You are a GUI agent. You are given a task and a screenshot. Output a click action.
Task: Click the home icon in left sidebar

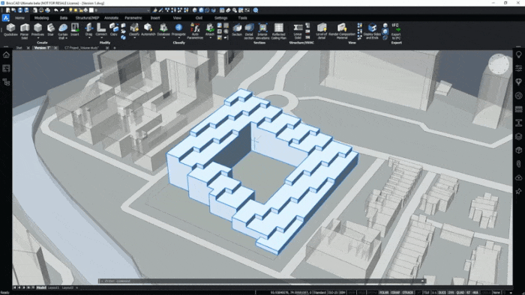6,55
